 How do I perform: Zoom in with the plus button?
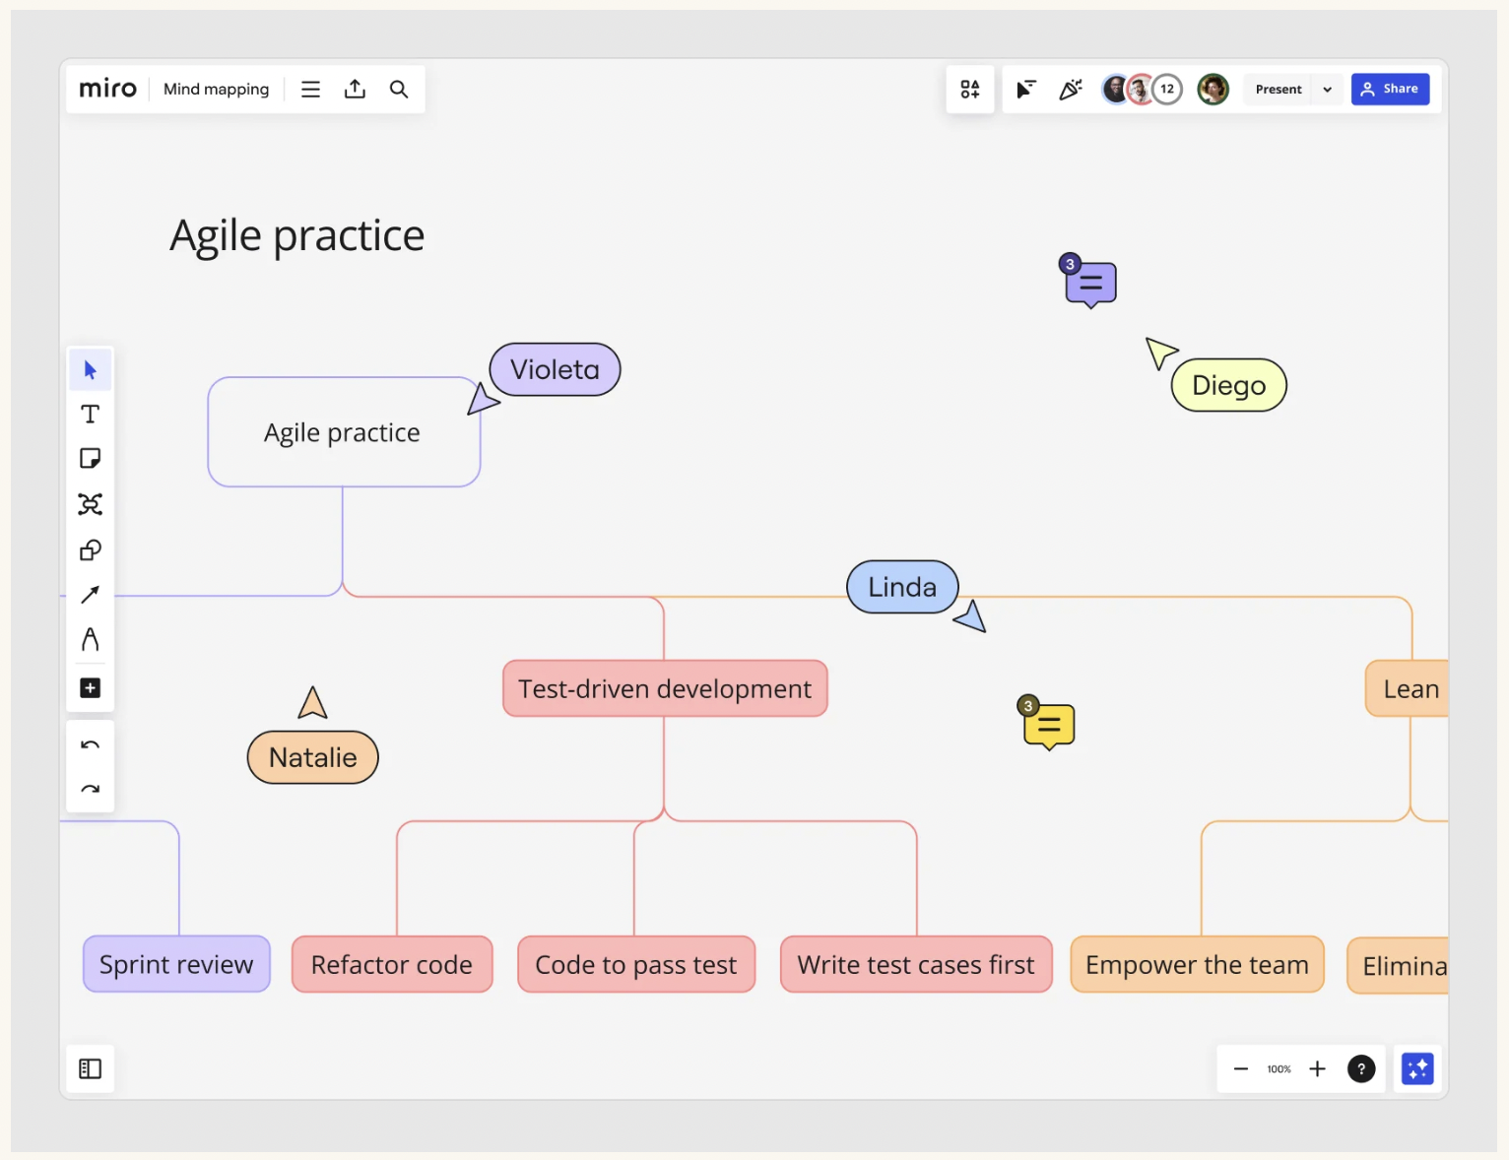pos(1317,1068)
